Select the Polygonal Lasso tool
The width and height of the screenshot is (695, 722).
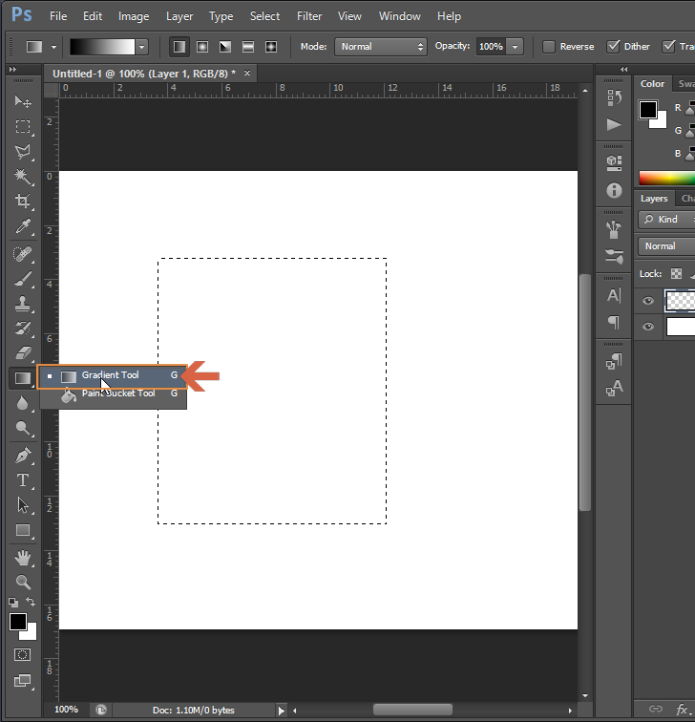pyautogui.click(x=23, y=152)
